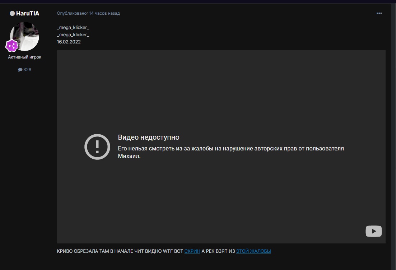
Task: Click the purple rank badge on the avatar
Action: coord(12,46)
